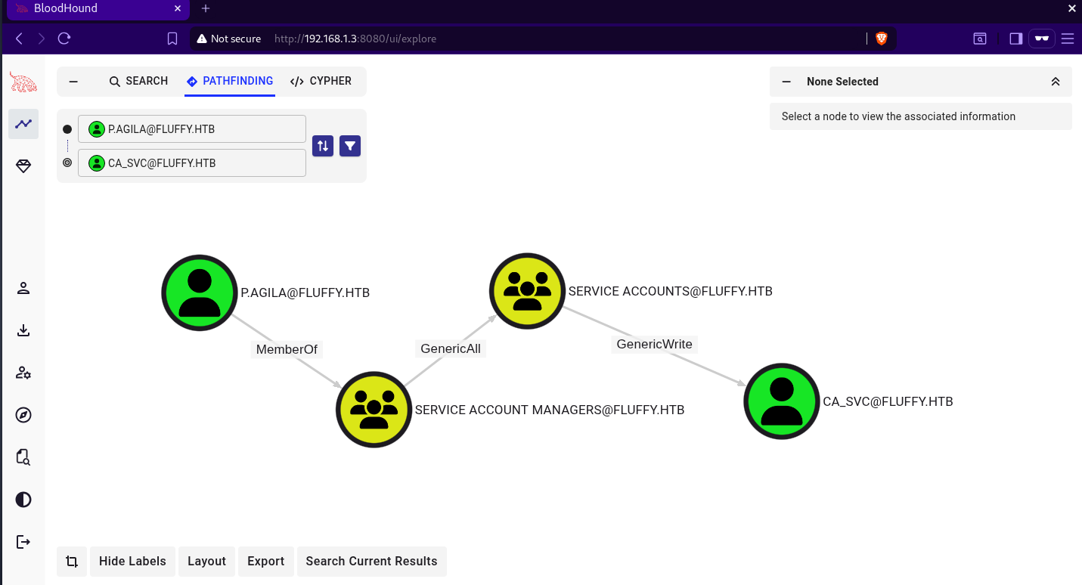Open the pathfinding edge filter button
The image size is (1082, 585).
350,146
